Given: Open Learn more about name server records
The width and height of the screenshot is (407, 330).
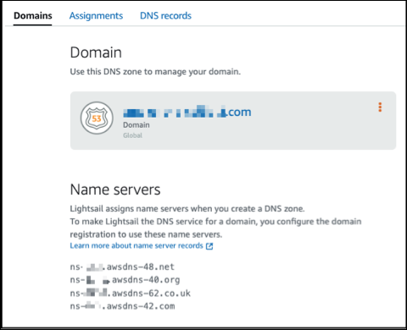Looking at the screenshot, I should [137, 245].
